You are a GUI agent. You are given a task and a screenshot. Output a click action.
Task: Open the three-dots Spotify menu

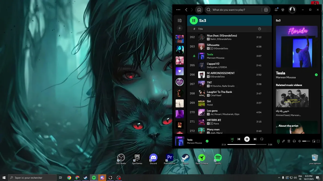[x=178, y=10]
